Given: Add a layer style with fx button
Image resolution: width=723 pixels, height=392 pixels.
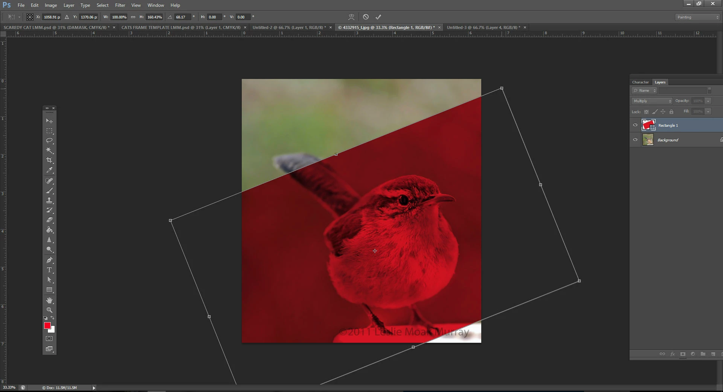Looking at the screenshot, I should point(673,354).
